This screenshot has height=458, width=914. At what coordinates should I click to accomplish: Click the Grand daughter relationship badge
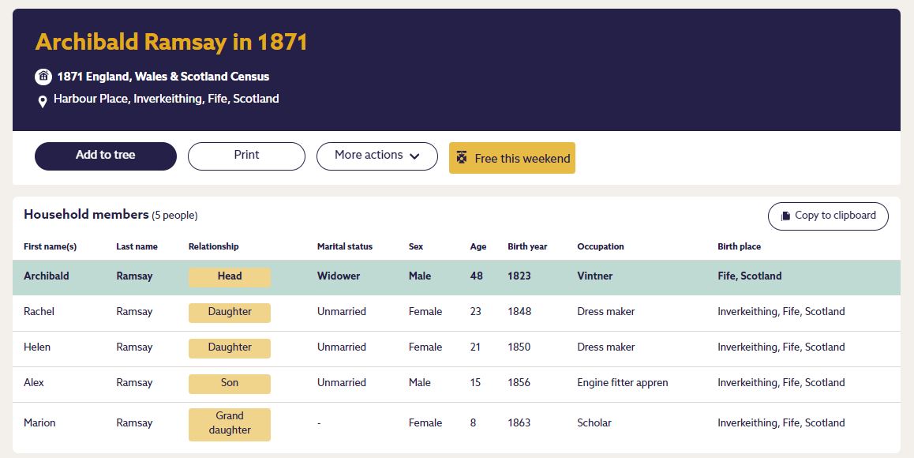click(230, 423)
